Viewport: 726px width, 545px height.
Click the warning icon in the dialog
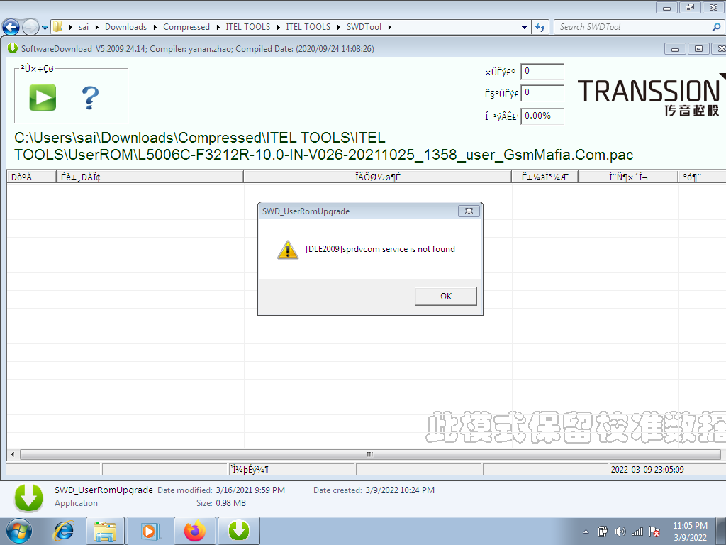[288, 250]
